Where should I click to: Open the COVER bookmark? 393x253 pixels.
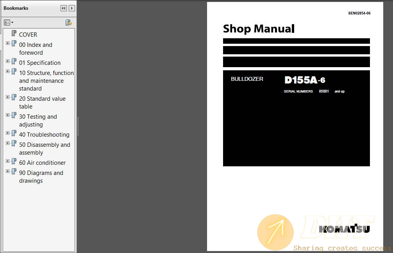point(28,35)
